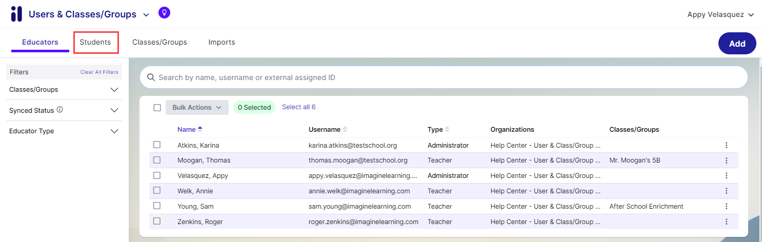Click the Clear All Filters link
762x242 pixels.
pos(99,72)
